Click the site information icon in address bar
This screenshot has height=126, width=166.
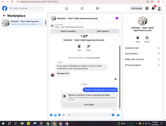point(18,2)
